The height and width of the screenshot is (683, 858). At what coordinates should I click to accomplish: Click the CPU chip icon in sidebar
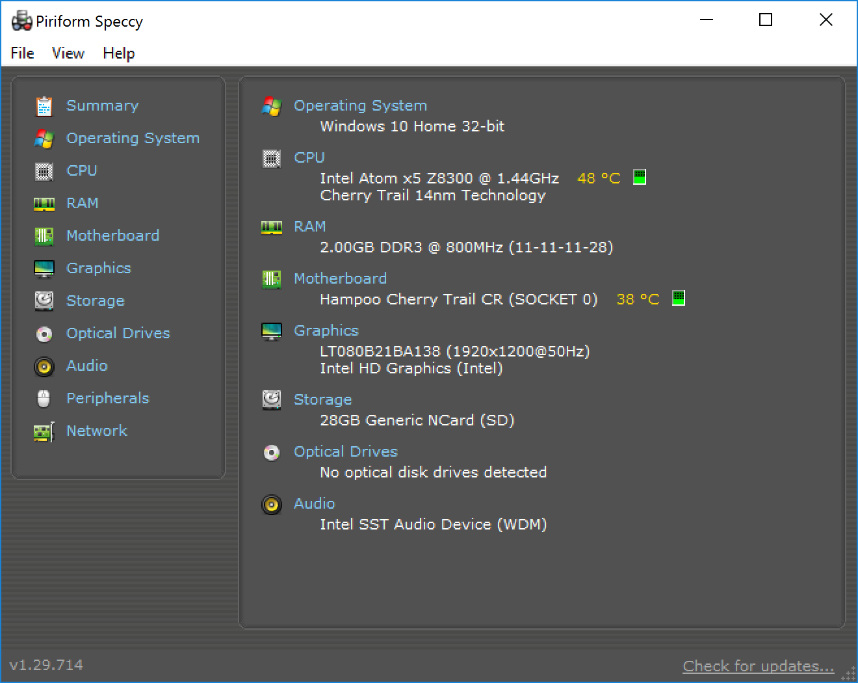click(x=44, y=171)
